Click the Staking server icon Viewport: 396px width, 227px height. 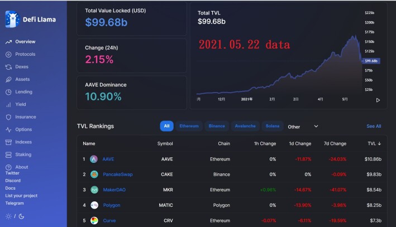point(8,154)
